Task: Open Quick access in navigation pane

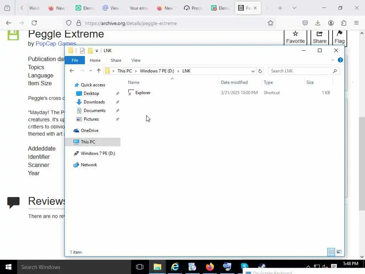Action: point(93,85)
